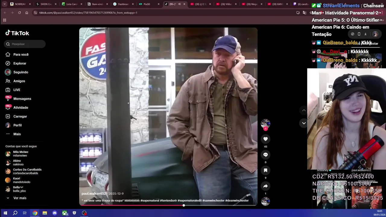Open Discord from the taskbar
The width and height of the screenshot is (386, 217).
pos(55,213)
